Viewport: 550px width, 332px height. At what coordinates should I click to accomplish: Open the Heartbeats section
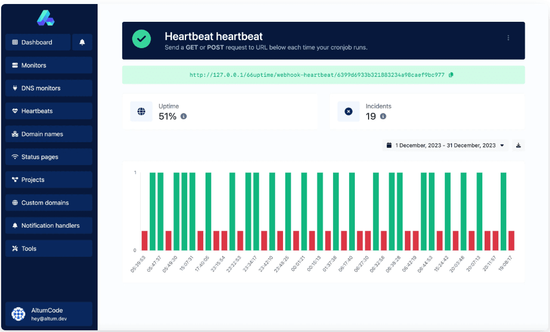[48, 111]
